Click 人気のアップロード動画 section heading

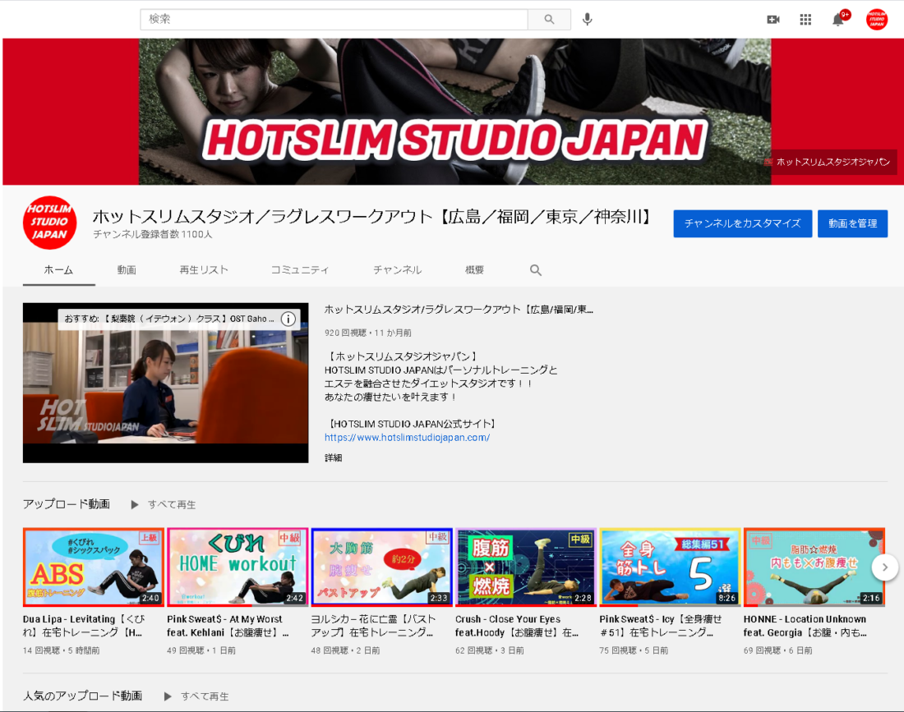[x=82, y=696]
